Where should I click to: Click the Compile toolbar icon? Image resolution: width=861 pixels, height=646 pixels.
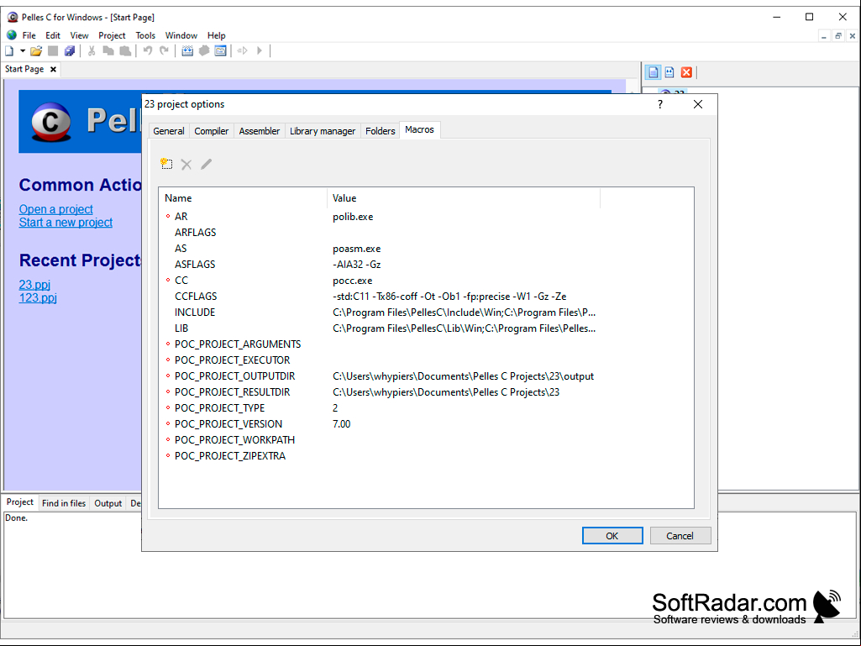coord(187,51)
